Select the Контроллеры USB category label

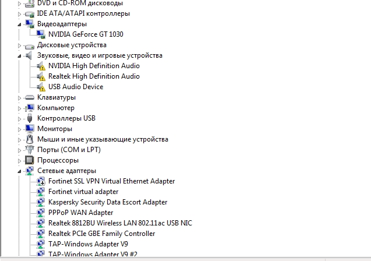66,118
